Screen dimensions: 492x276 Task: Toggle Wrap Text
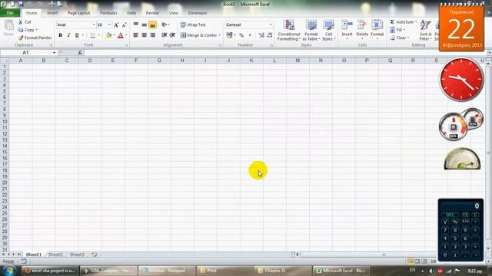coord(193,25)
